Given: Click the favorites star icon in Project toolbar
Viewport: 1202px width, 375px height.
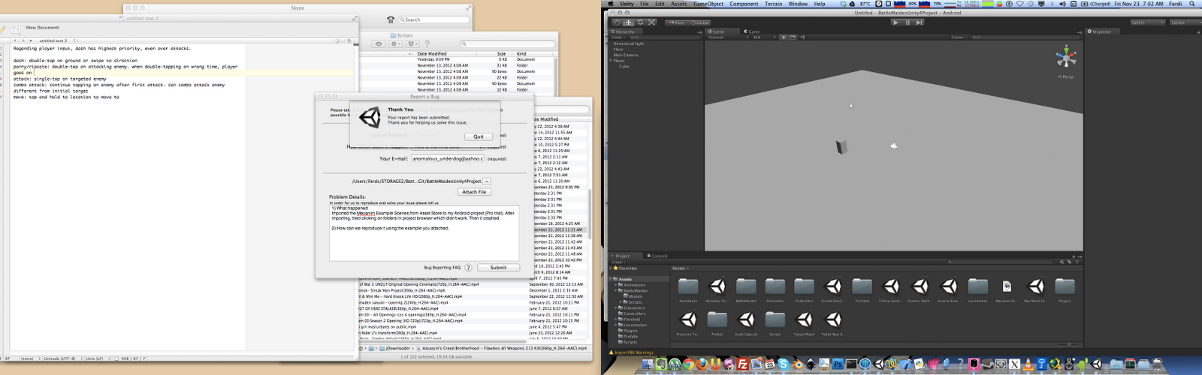Looking at the screenshot, I should coord(1076,262).
